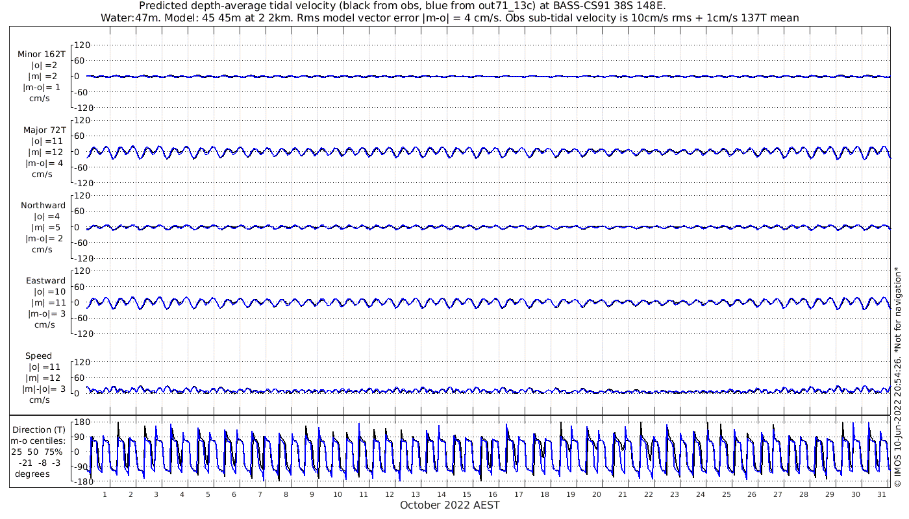Click '|m-o|= 2' in Northward panel
This screenshot has height=519, width=909.
[44, 238]
